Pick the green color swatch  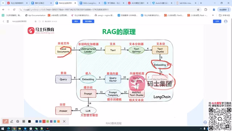click(x=47, y=121)
